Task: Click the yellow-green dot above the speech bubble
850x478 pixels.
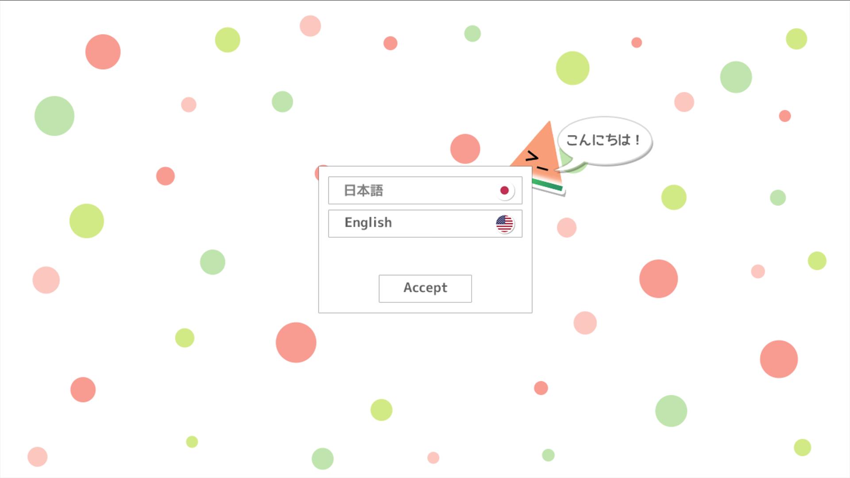Action: pyautogui.click(x=572, y=68)
